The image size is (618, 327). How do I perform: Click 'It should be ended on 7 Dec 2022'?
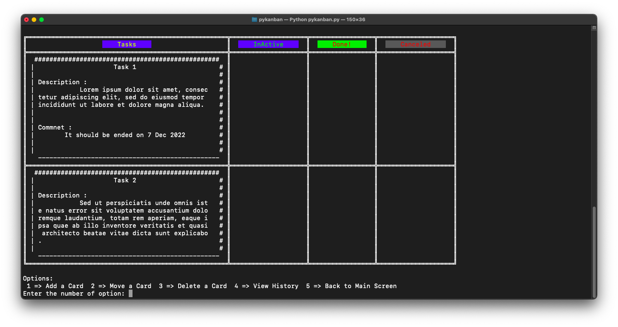point(125,135)
